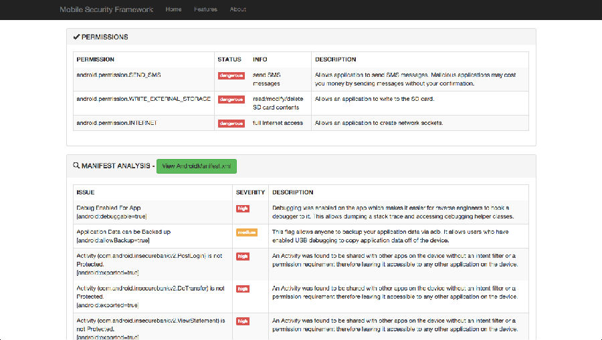Click the dangerous badge for WRITE_EXTERNAL_STORAGE
This screenshot has height=340, width=602.
click(231, 100)
